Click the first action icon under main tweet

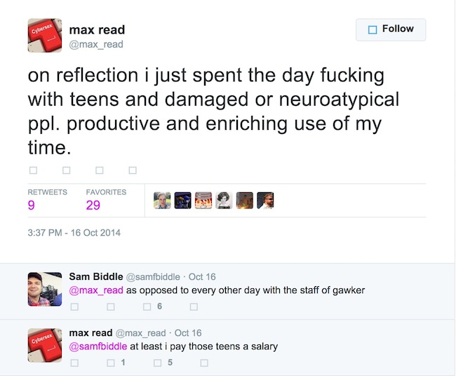(x=32, y=170)
